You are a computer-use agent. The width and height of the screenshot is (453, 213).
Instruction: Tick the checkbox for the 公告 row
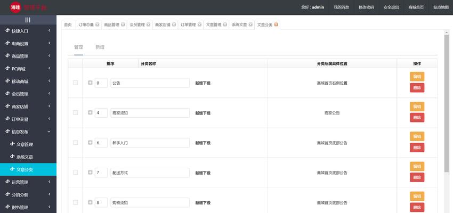[75, 83]
